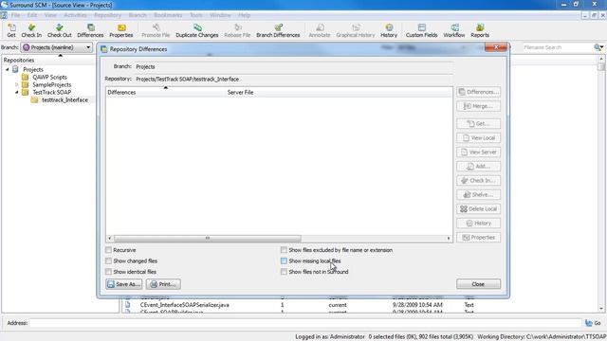607x341 pixels.
Task: Sort by the Differences column header
Action: coord(166,93)
